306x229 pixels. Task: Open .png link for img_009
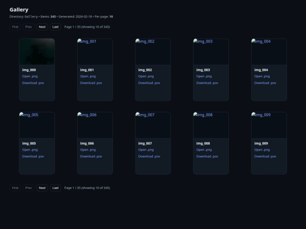(262, 150)
